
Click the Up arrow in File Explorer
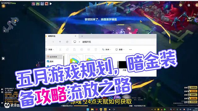point(60,42)
